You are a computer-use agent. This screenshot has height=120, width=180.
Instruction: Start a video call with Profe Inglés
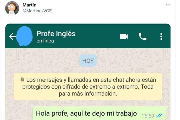pos(124,36)
